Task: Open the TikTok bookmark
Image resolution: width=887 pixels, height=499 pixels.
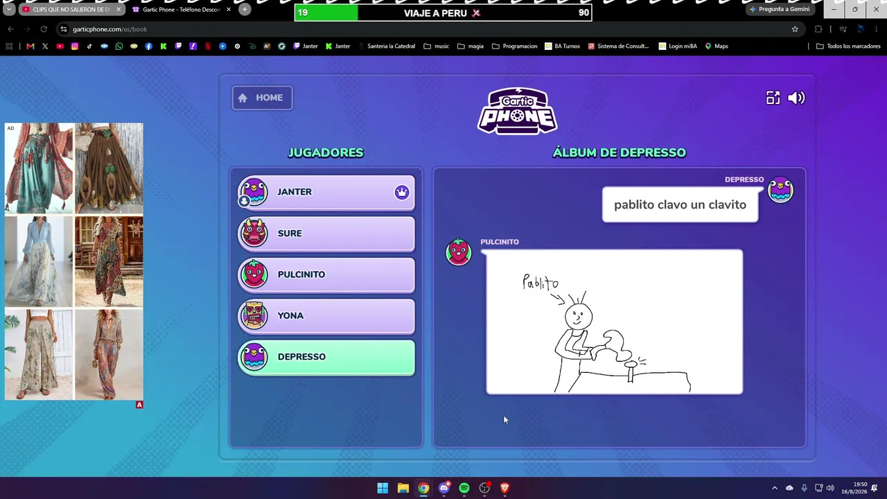Action: pyautogui.click(x=89, y=46)
